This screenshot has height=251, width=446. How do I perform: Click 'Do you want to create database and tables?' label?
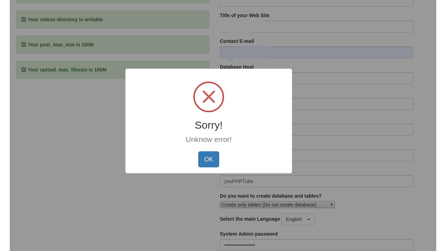click(x=271, y=196)
